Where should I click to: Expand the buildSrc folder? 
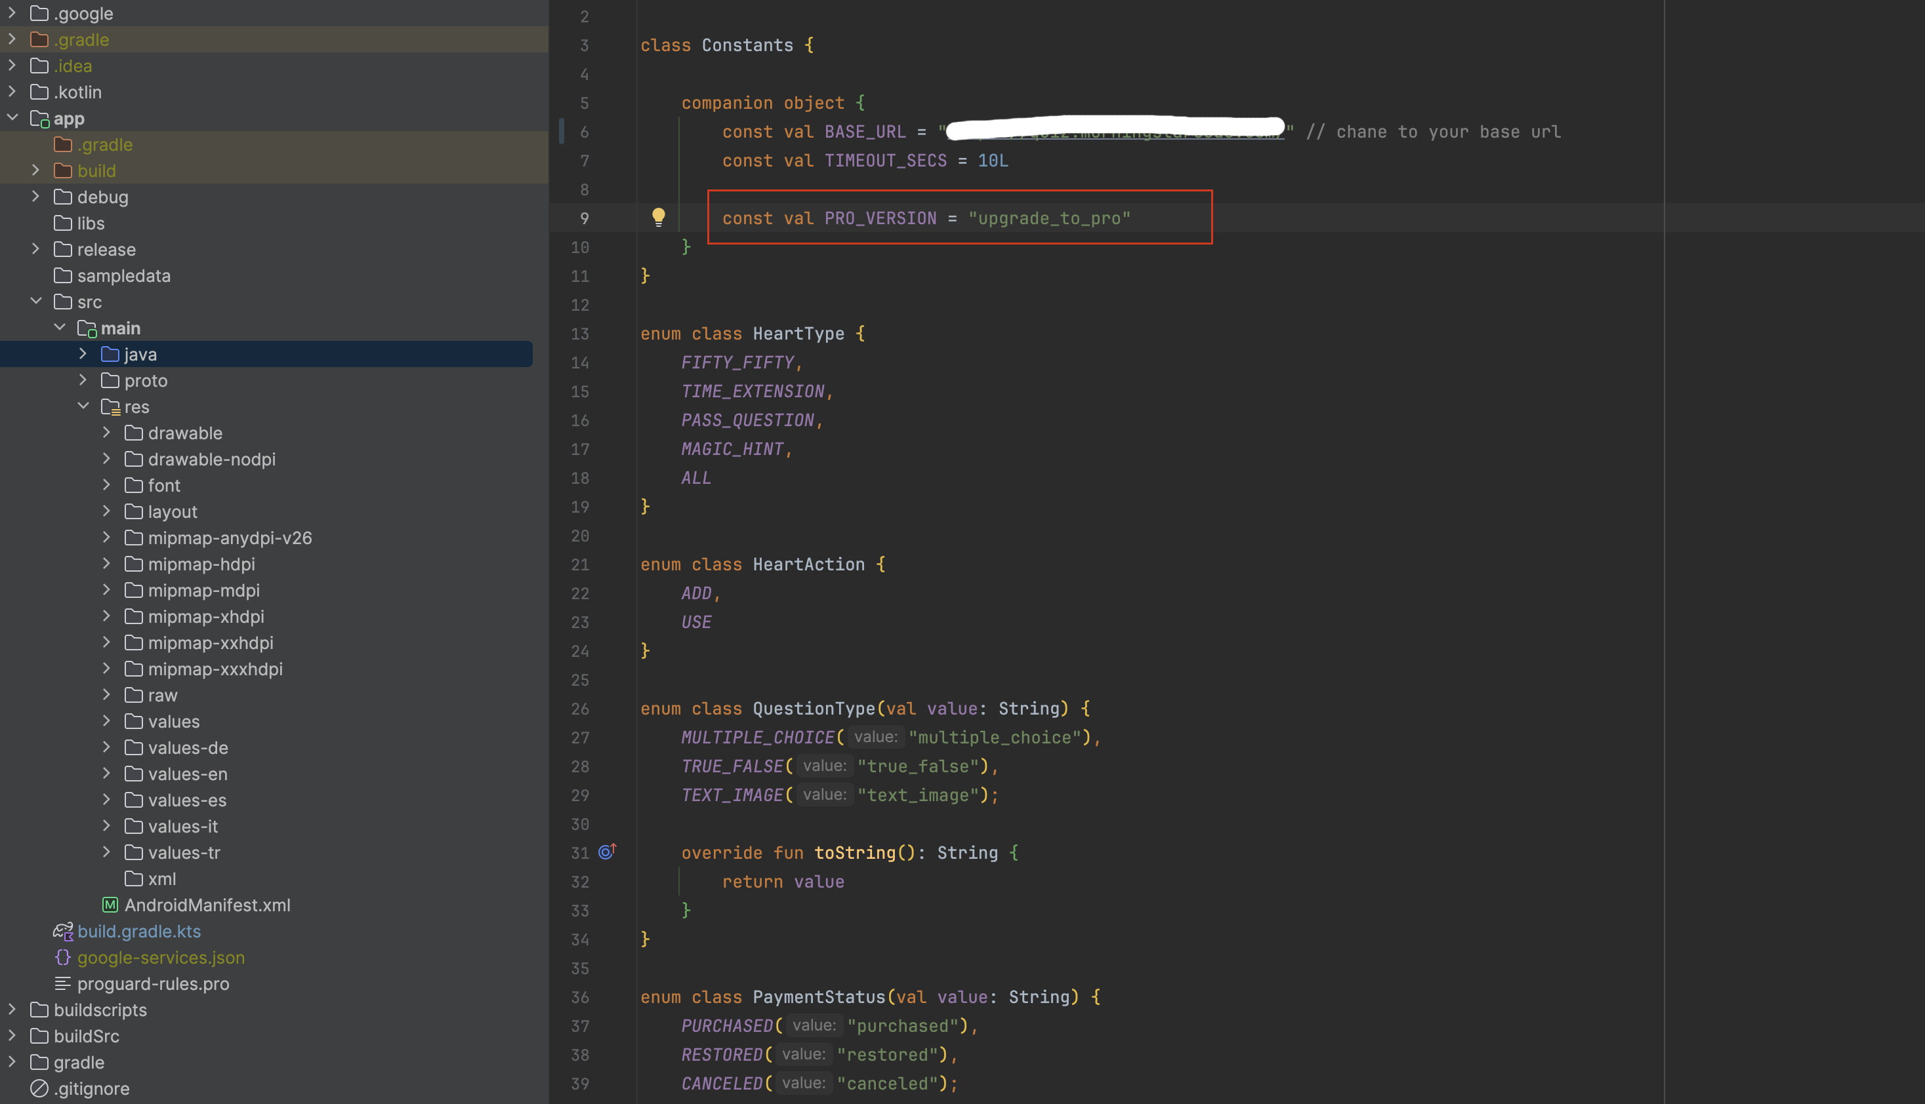click(13, 1036)
